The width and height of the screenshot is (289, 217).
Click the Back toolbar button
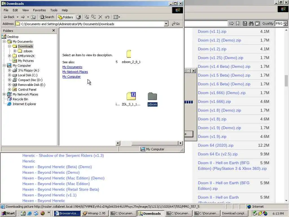click(x=9, y=17)
